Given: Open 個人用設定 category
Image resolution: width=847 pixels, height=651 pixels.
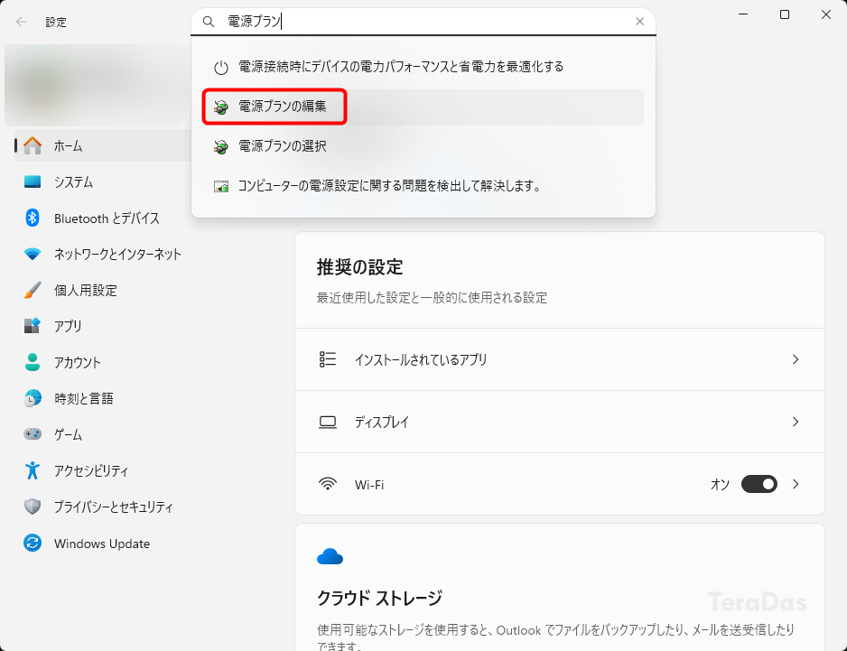Looking at the screenshot, I should [x=103, y=291].
